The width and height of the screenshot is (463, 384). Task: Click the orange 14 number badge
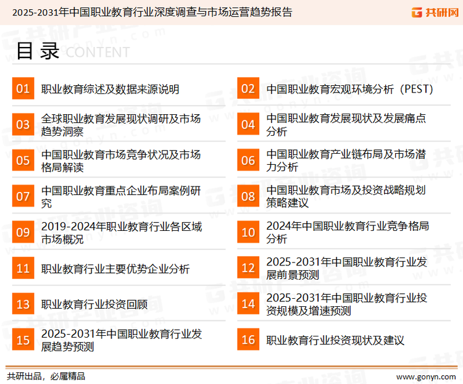[x=248, y=304]
